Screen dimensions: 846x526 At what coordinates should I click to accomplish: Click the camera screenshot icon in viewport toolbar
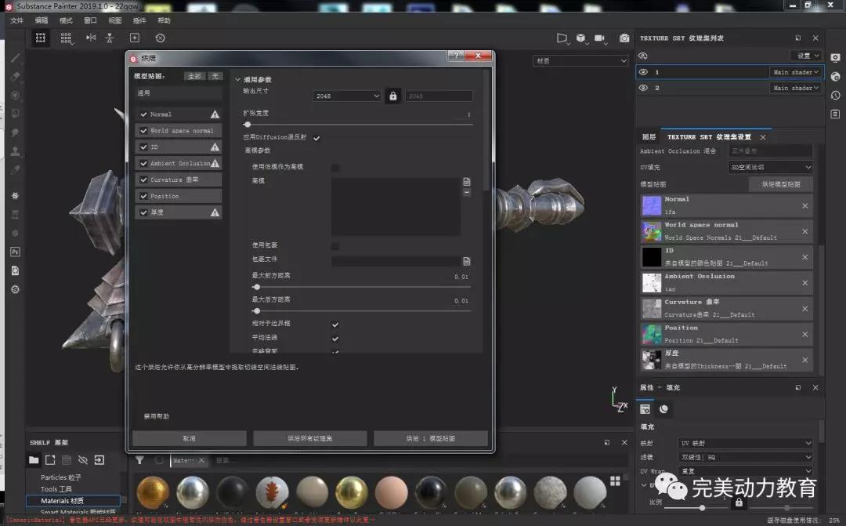point(624,38)
